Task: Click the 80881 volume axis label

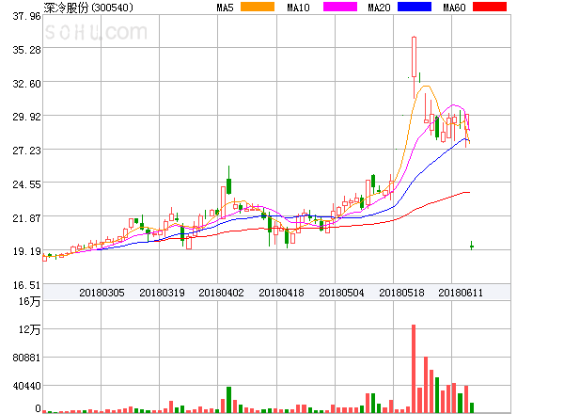Action: coord(26,358)
